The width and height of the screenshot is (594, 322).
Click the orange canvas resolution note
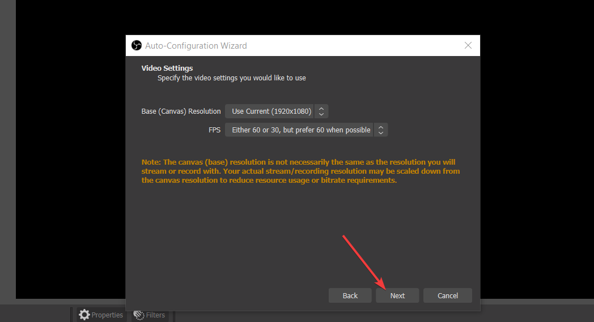[x=300, y=171]
